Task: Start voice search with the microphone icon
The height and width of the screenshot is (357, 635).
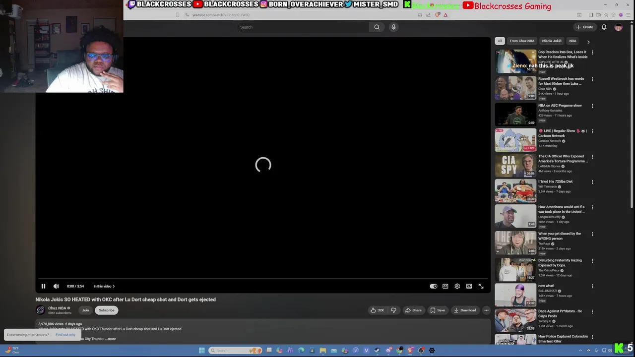Action: 393,27
